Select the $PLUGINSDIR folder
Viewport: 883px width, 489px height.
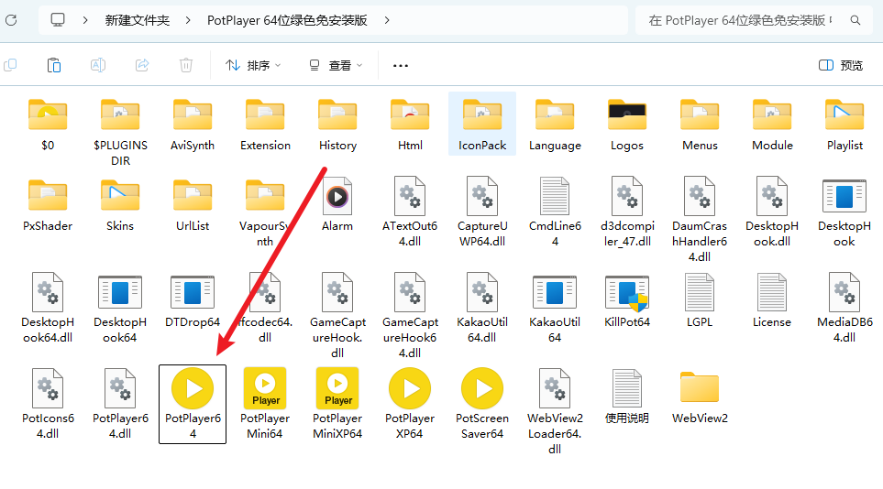click(120, 133)
